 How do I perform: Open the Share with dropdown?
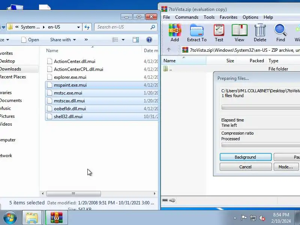[63, 40]
